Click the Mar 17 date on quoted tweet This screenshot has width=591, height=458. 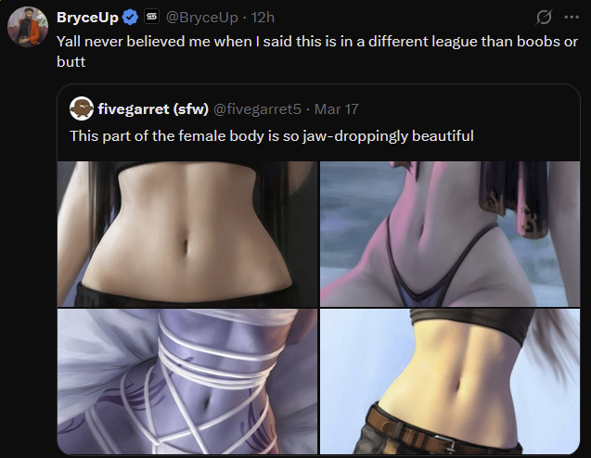[336, 109]
